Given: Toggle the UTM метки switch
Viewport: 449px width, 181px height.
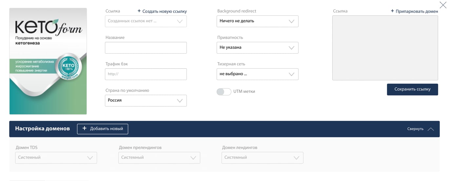Looking at the screenshot, I should tap(224, 91).
